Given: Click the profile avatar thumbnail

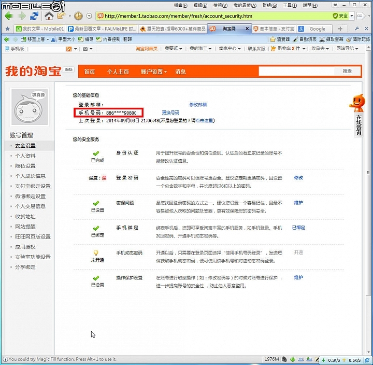Looking at the screenshot, I should 30,107.
